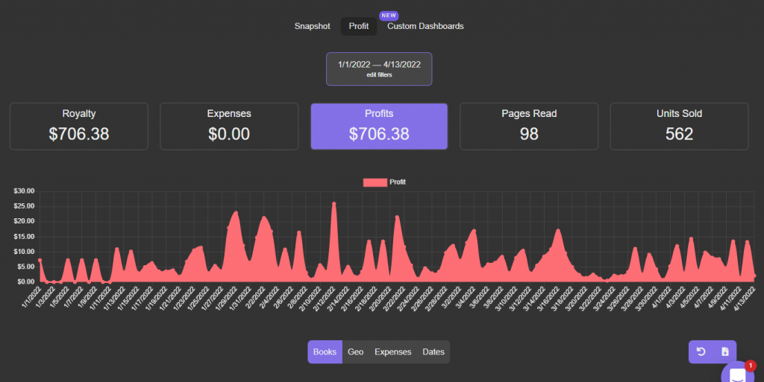The width and height of the screenshot is (764, 382).
Task: Select the Profit tab
Action: [359, 26]
